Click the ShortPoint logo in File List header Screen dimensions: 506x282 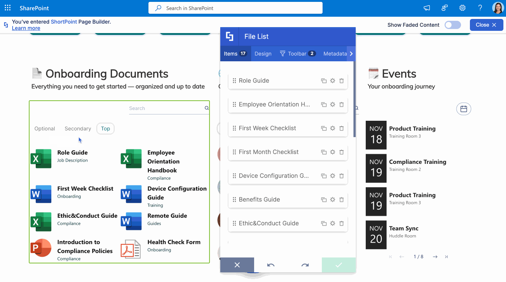[230, 36]
